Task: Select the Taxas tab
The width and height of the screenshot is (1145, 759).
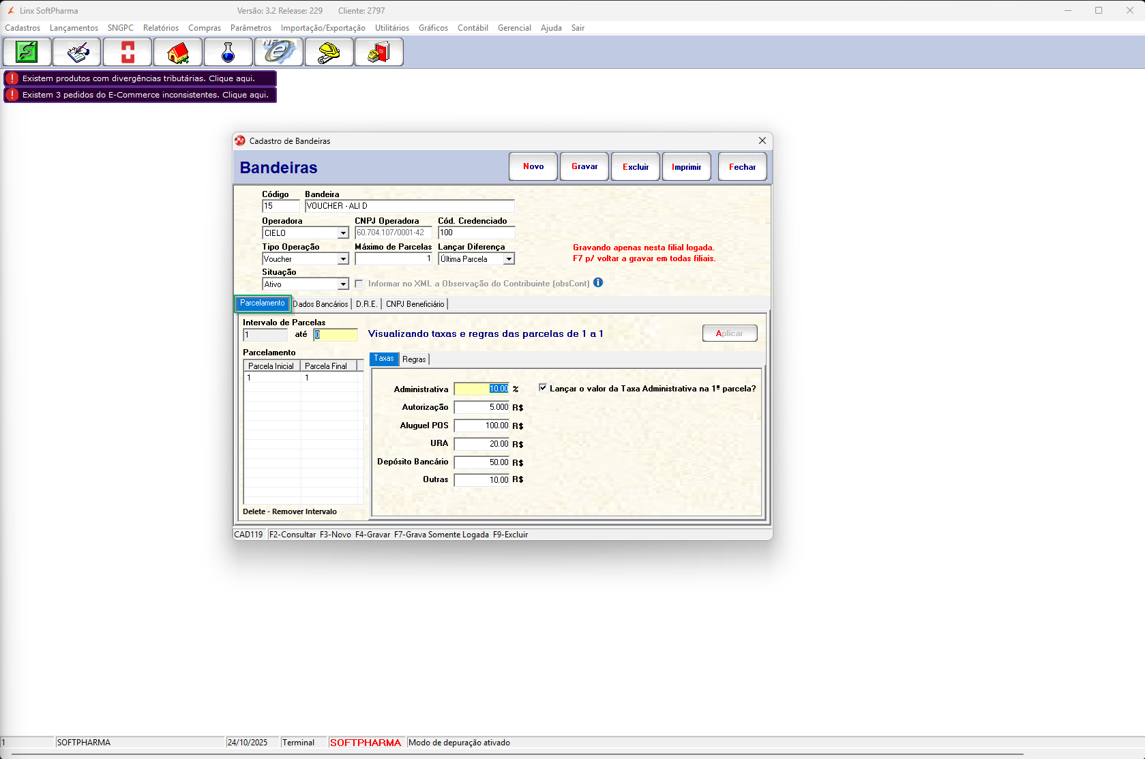Action: 384,359
